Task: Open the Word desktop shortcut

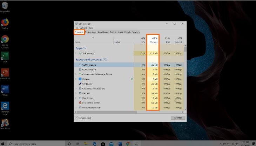Action: point(5,89)
